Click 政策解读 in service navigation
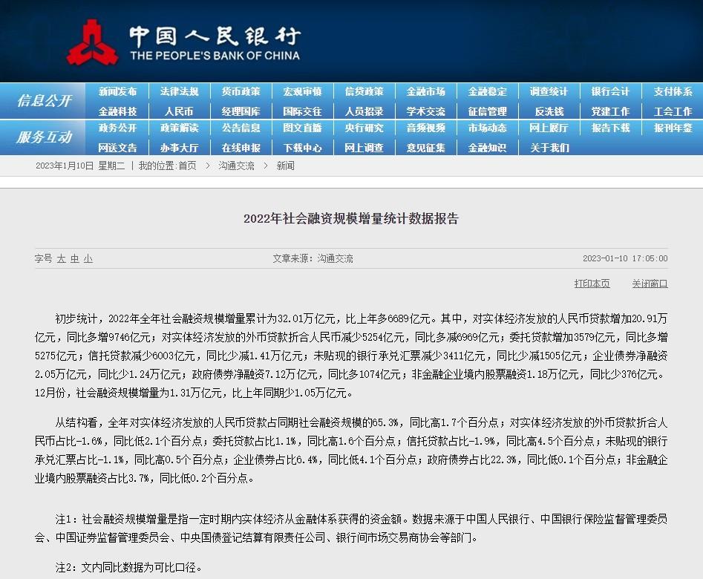This screenshot has height=579, width=703. click(x=179, y=128)
